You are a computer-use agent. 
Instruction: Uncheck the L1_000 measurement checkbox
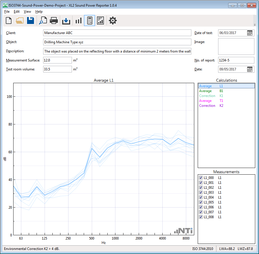point(201,178)
